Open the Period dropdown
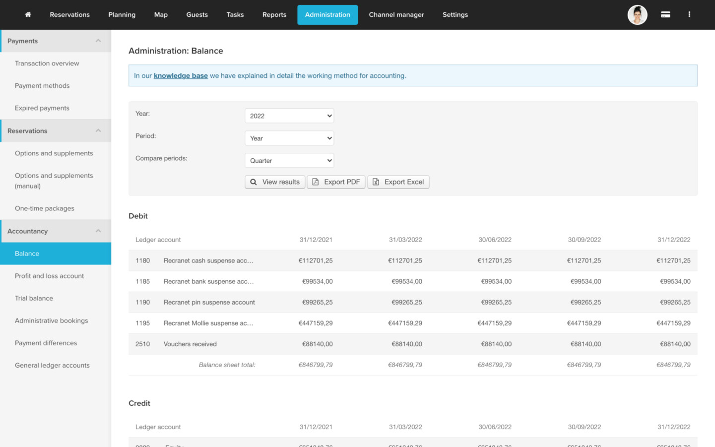The height and width of the screenshot is (447, 715). (289, 138)
